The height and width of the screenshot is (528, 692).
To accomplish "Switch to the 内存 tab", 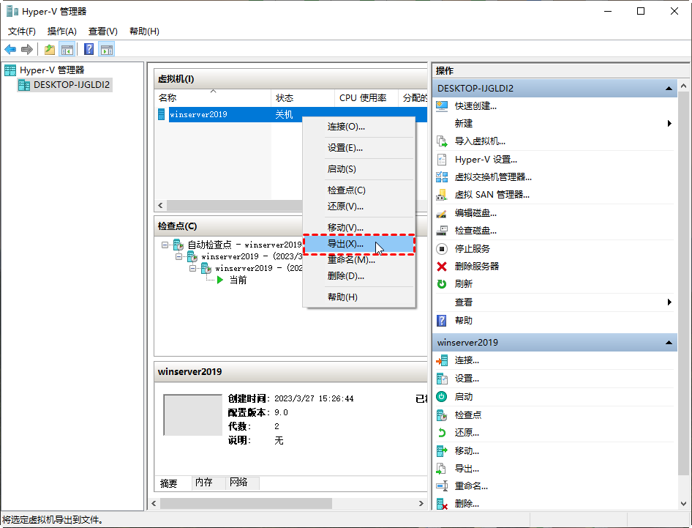I will (x=203, y=483).
